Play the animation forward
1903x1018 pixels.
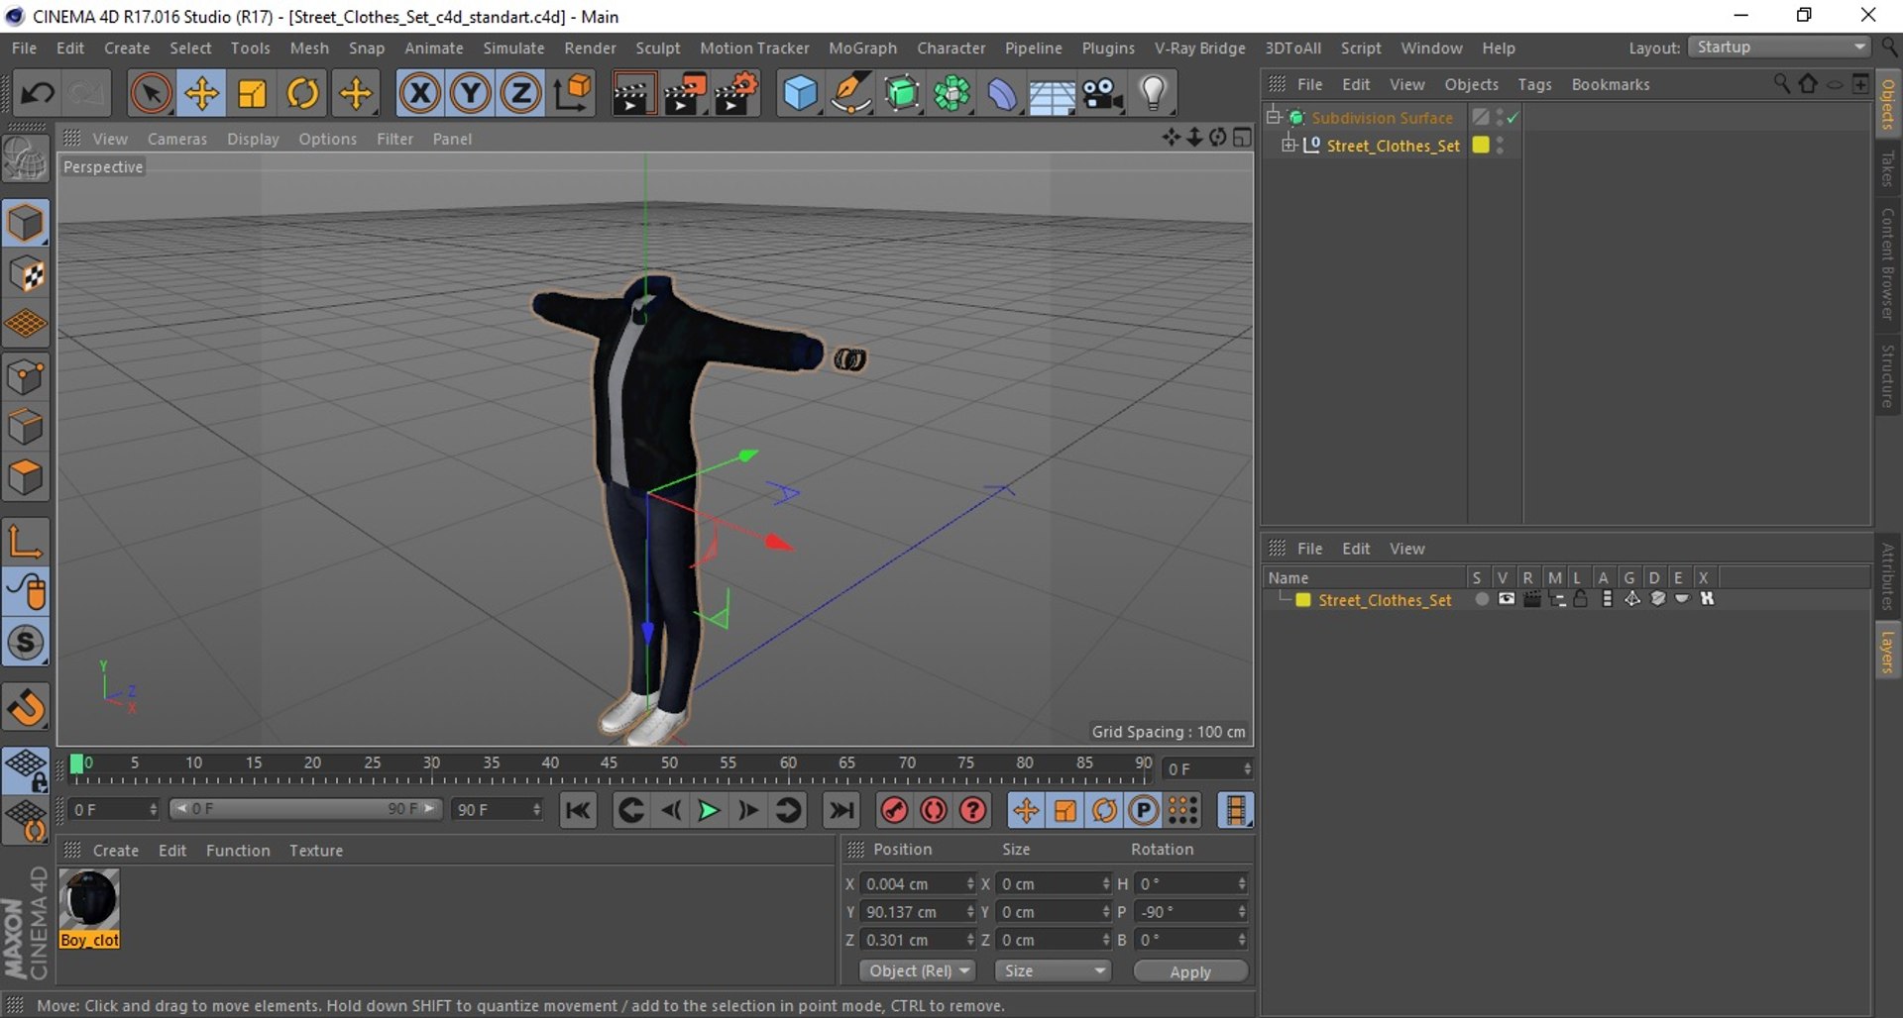pos(709,811)
